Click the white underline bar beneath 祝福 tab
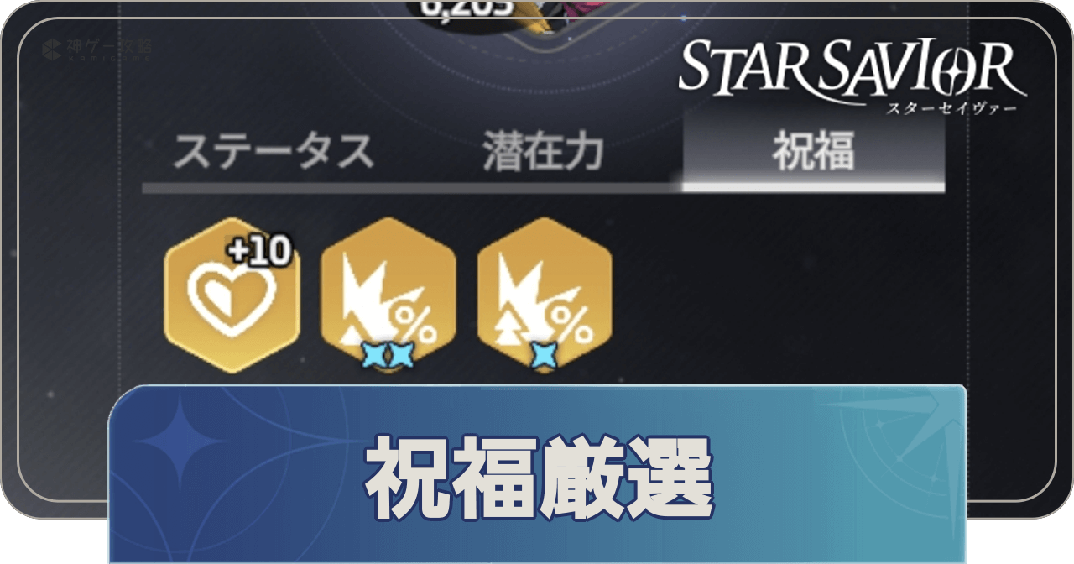 coord(813,186)
